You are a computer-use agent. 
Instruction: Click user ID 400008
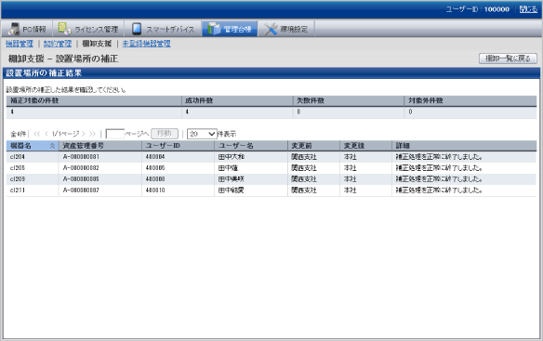[x=155, y=179]
